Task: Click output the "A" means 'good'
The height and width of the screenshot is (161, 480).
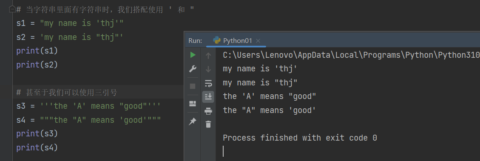Action: click(x=270, y=110)
